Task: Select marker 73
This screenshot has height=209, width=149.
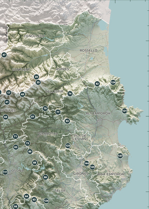Action: pyautogui.click(x=28, y=143)
